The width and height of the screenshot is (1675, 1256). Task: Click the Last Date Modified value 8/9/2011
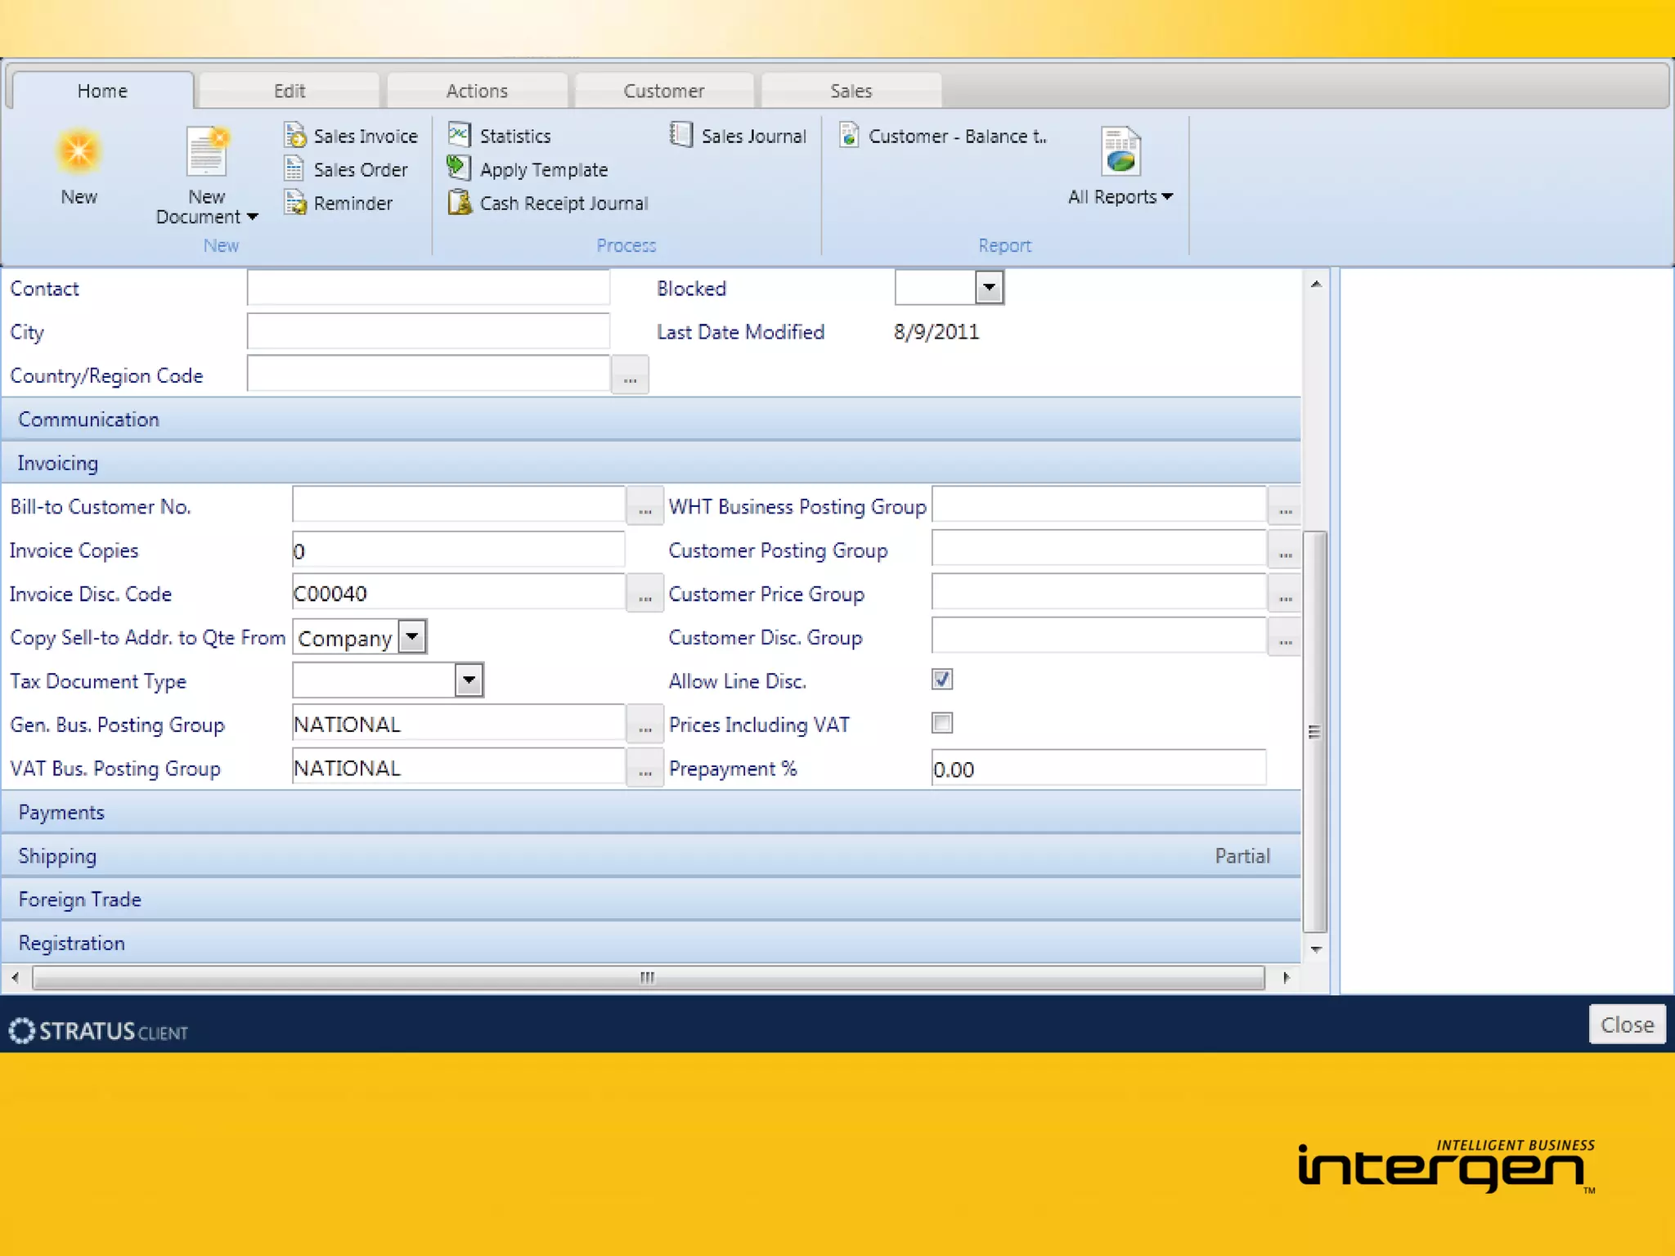[936, 332]
